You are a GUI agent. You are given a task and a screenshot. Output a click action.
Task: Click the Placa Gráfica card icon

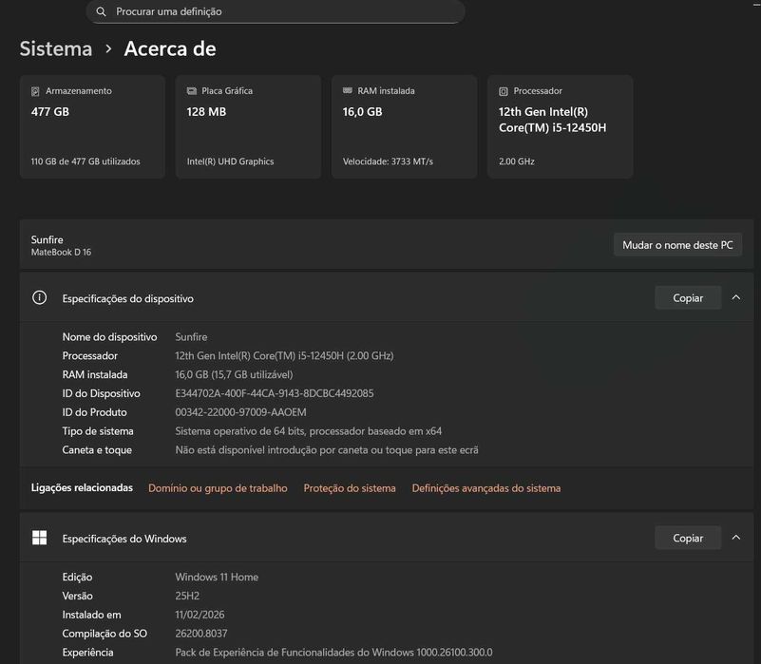pyautogui.click(x=192, y=91)
